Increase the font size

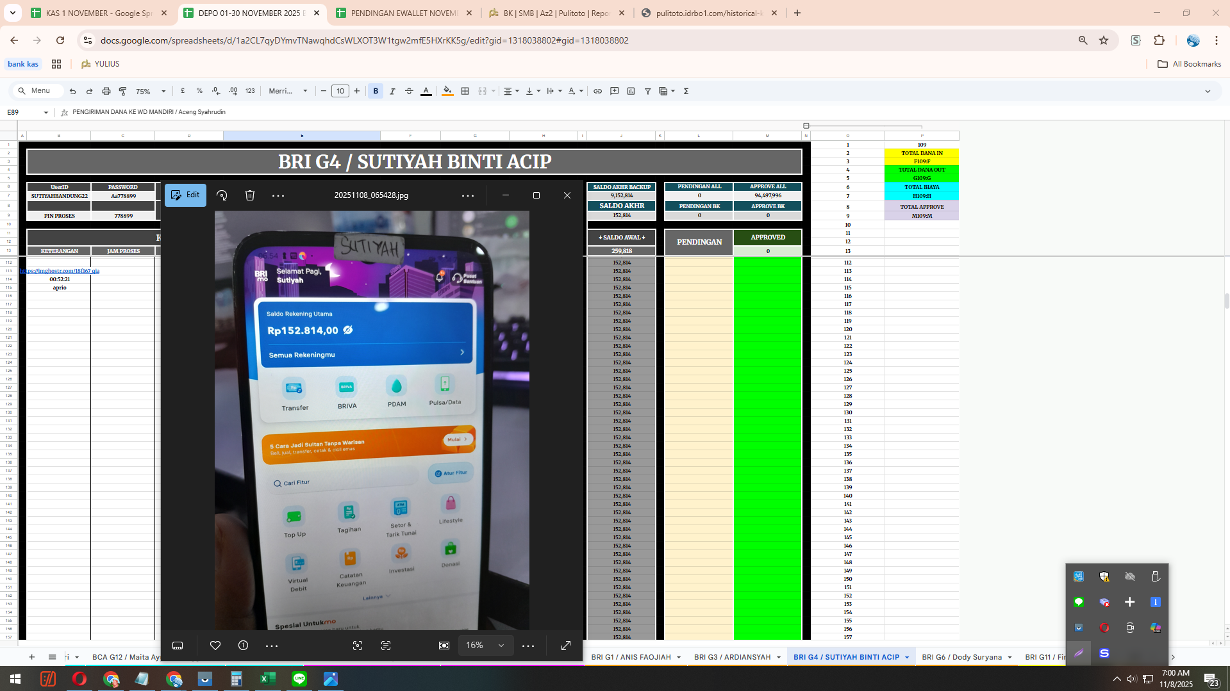pos(357,91)
